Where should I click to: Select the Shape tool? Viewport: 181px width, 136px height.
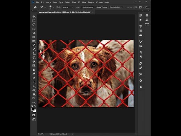tap(34, 90)
